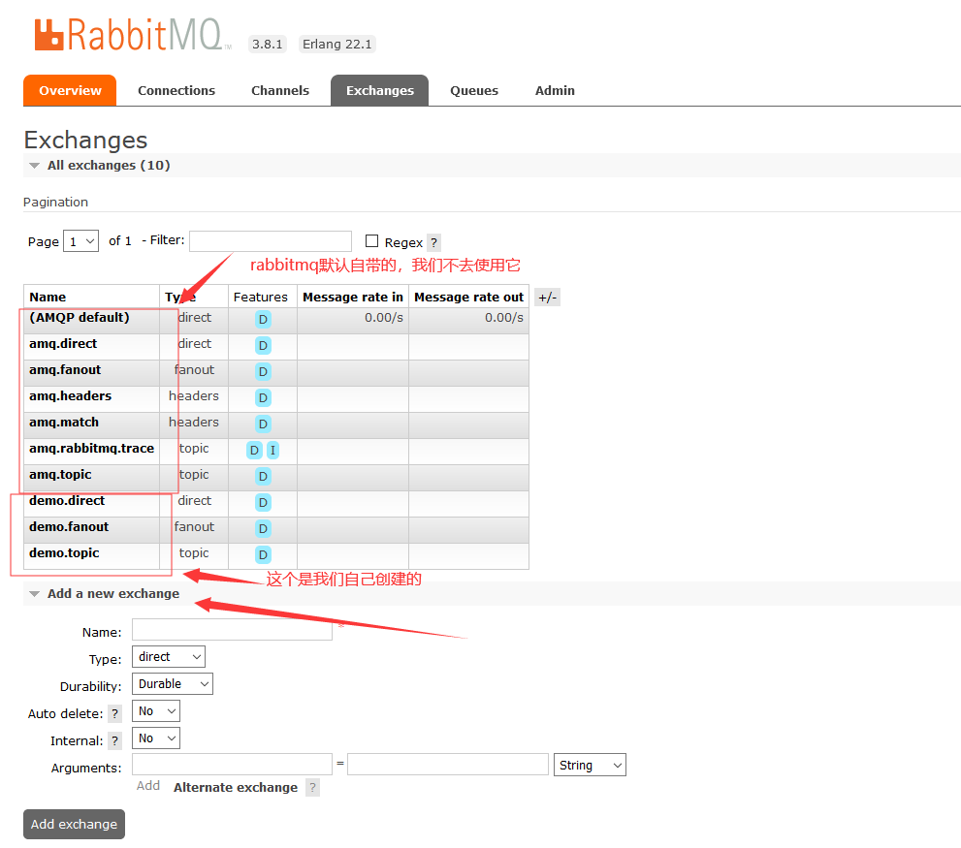The height and width of the screenshot is (848, 961).
Task: Focus the new exchange Name field
Action: click(x=233, y=630)
